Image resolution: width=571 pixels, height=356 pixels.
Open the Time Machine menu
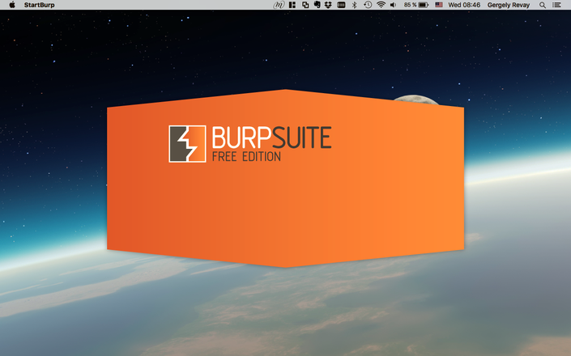368,5
